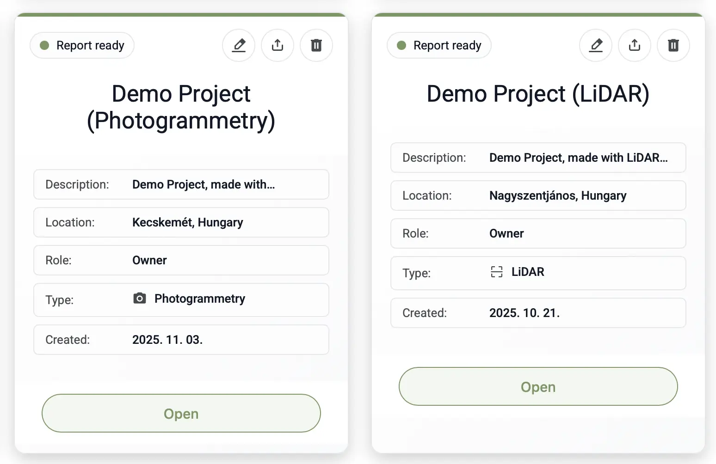Expand truncated description on Photogrammetry card
716x464 pixels.
pos(204,184)
